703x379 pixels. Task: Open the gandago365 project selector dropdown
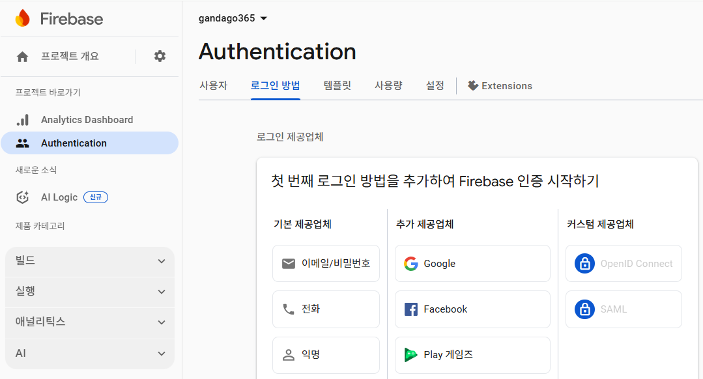point(233,18)
